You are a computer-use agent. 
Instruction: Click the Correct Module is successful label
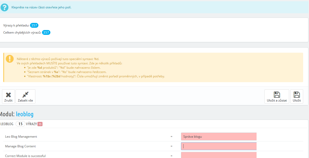pos(25,156)
